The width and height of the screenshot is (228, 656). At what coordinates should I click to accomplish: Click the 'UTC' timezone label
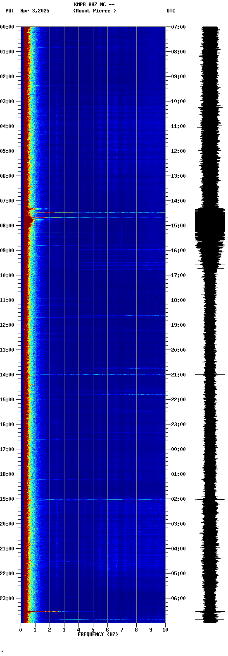click(x=171, y=11)
